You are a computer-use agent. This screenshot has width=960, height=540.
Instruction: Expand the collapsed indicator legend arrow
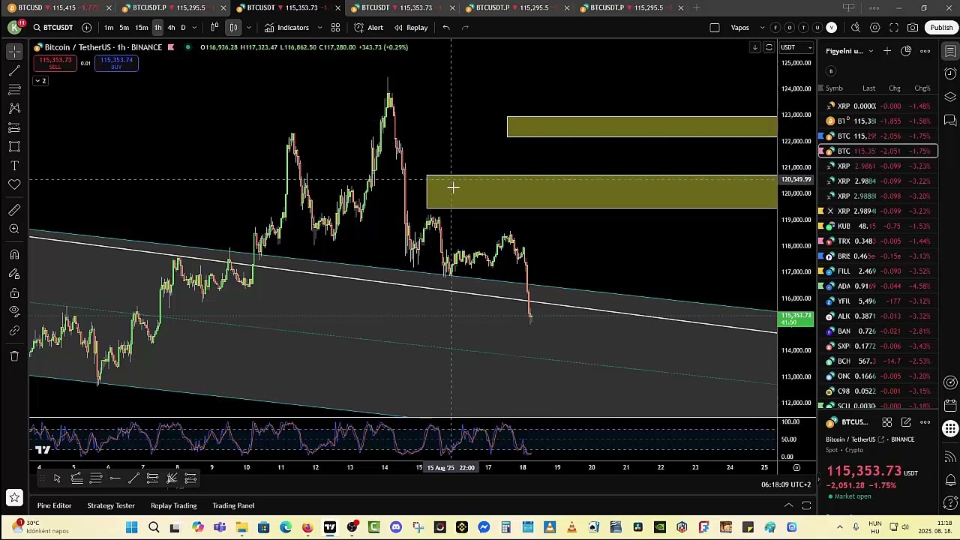[40, 81]
